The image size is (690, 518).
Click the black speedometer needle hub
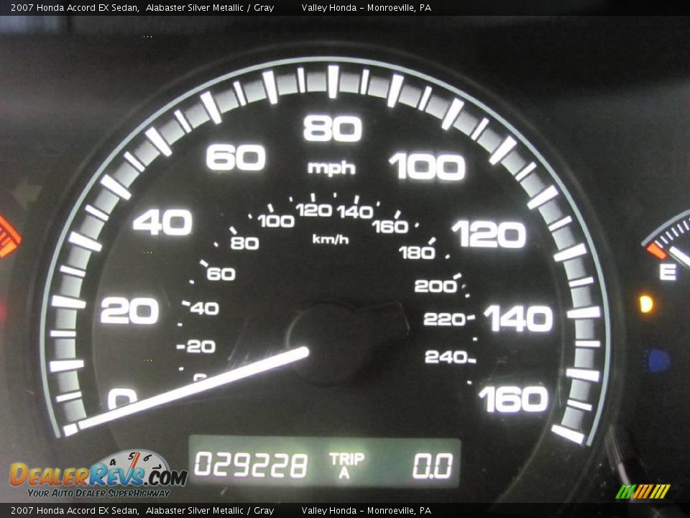pos(346,343)
